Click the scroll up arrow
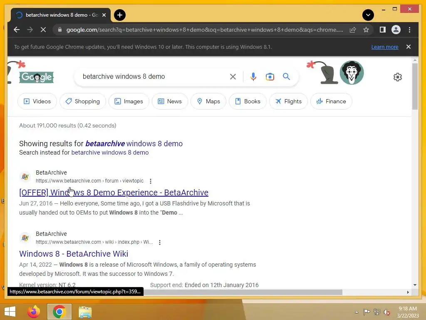 415,60
